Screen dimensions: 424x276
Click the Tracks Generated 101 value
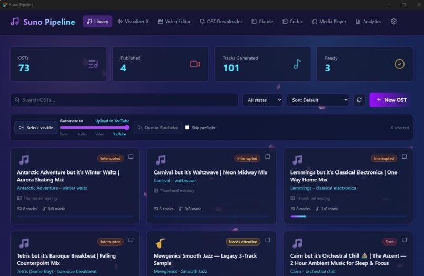tap(231, 68)
